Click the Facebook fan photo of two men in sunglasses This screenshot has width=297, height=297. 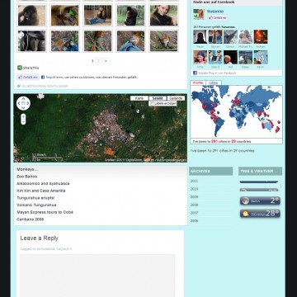click(x=215, y=57)
